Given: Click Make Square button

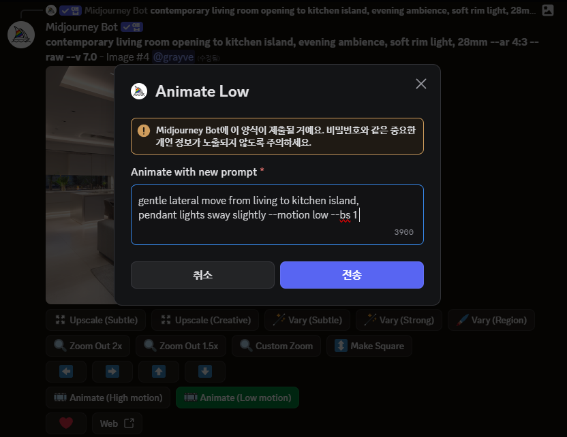Looking at the screenshot, I should pos(369,346).
